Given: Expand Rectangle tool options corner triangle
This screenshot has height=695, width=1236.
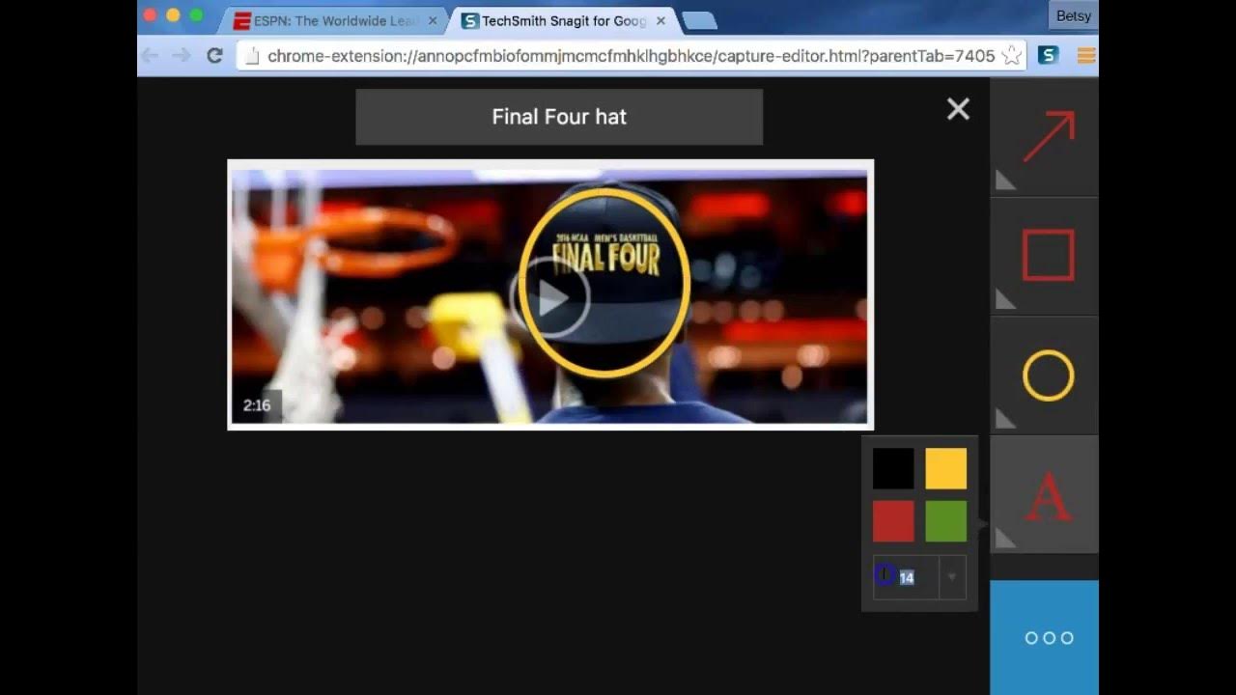Looking at the screenshot, I should click(1004, 299).
